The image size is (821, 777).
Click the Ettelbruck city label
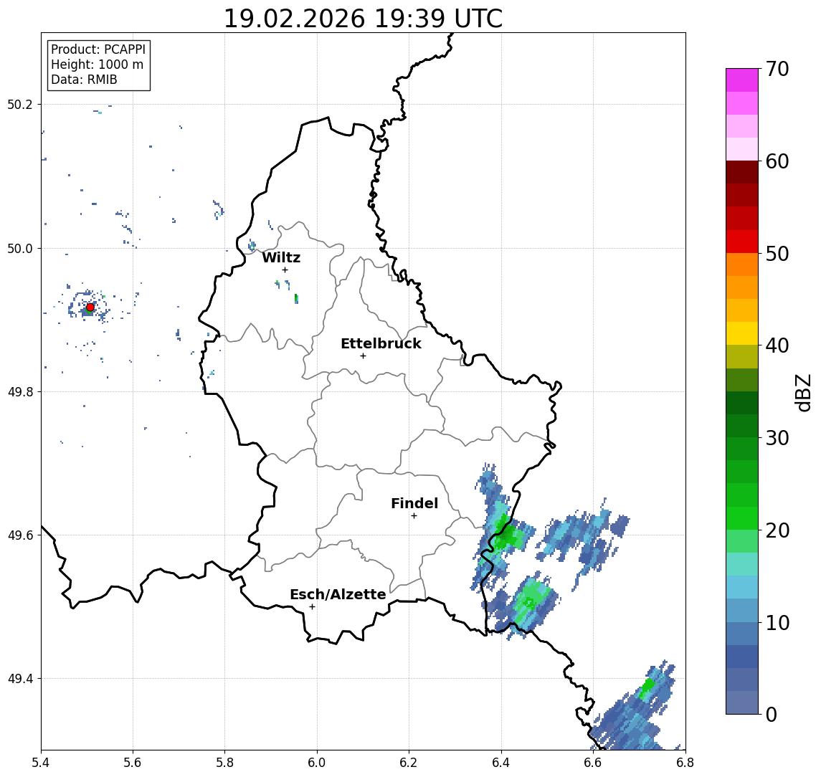381,343
